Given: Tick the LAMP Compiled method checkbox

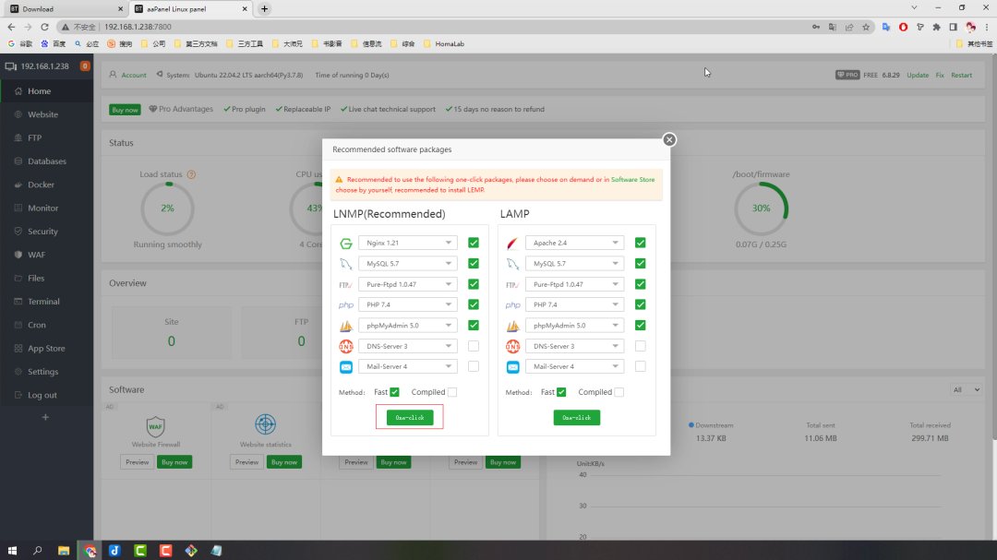Looking at the screenshot, I should (619, 392).
